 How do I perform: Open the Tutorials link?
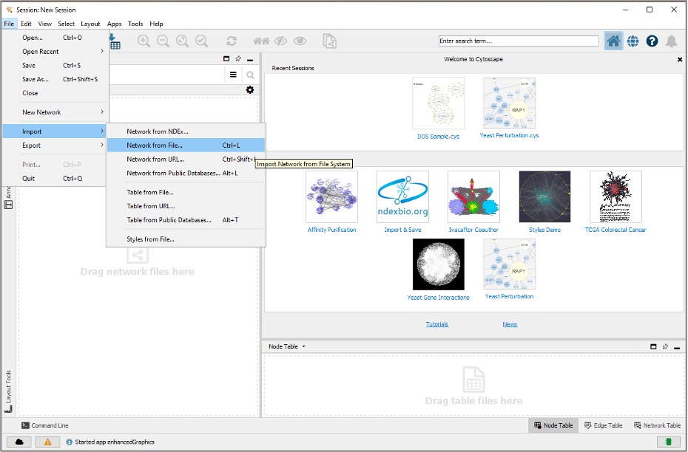click(437, 324)
